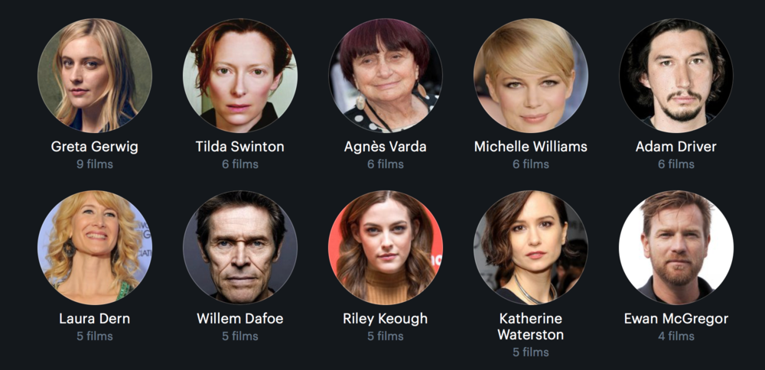Select the Ewan McGregor profile photo
The image size is (765, 370).
tap(676, 247)
